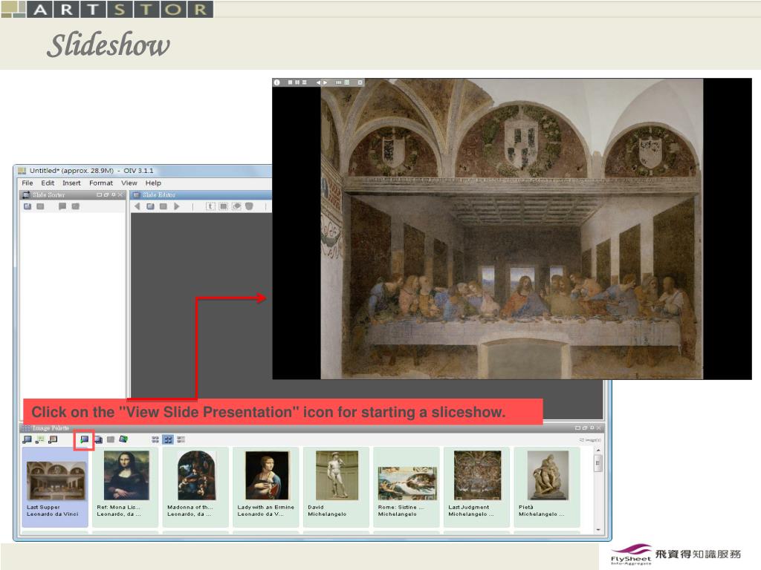Select the Lady with an Ermine thumbnail

(x=266, y=487)
